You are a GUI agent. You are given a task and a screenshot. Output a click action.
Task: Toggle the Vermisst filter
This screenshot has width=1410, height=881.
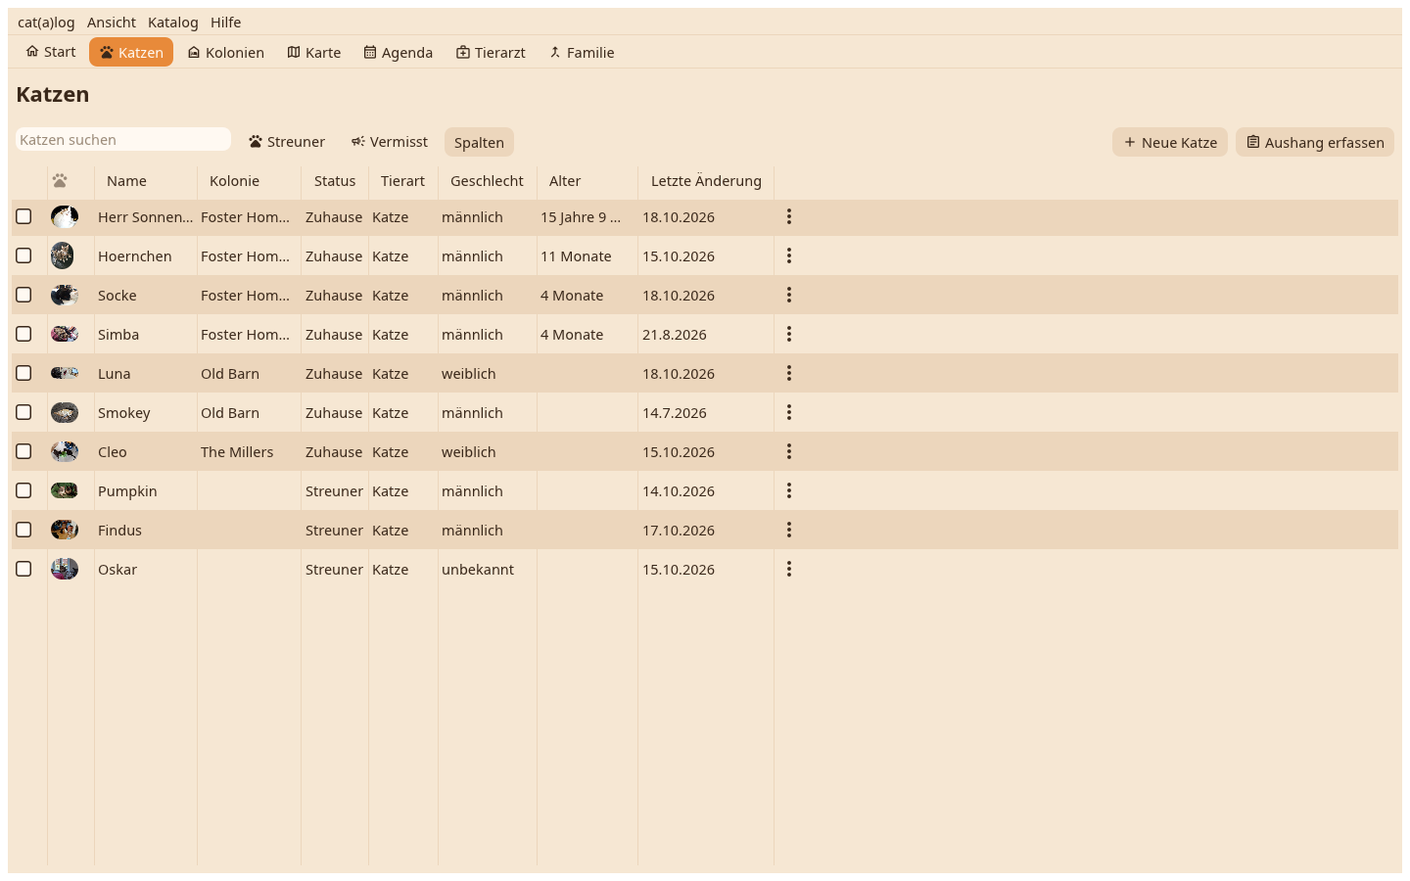390,142
